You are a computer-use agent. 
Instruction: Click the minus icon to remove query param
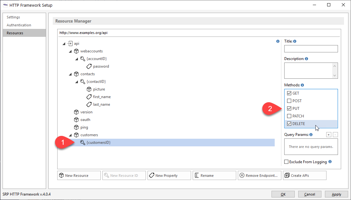335,135
